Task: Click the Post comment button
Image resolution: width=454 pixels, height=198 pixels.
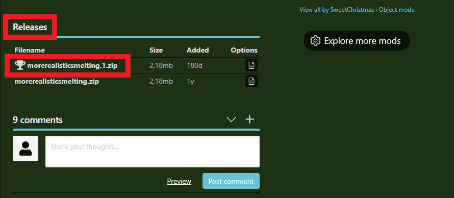Action: [x=231, y=181]
